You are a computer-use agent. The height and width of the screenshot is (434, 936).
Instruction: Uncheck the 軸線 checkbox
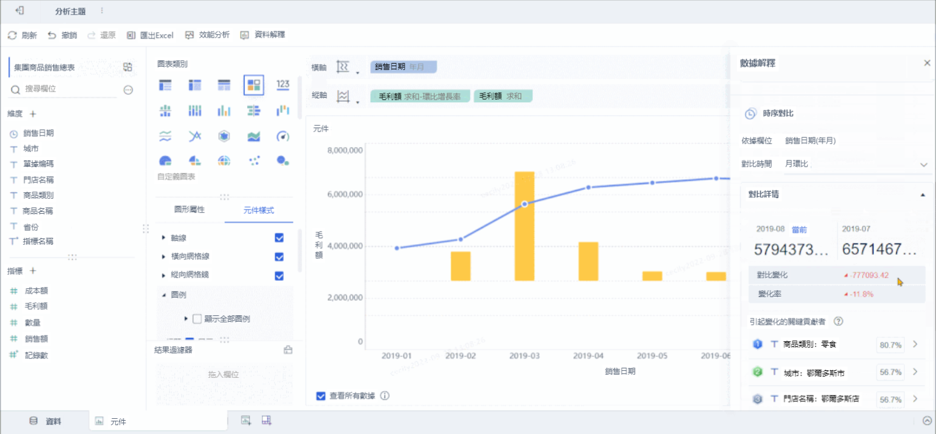click(x=279, y=238)
